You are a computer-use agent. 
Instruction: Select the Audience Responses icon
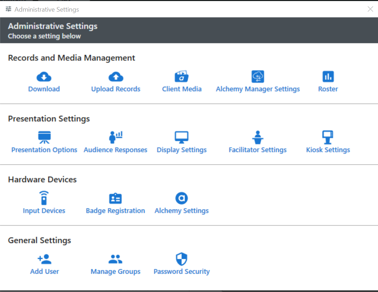pyautogui.click(x=115, y=137)
